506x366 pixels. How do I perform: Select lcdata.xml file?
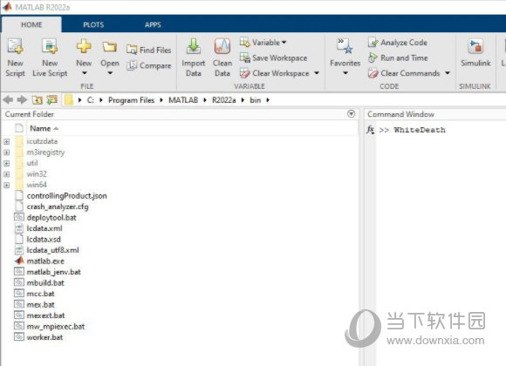point(38,228)
